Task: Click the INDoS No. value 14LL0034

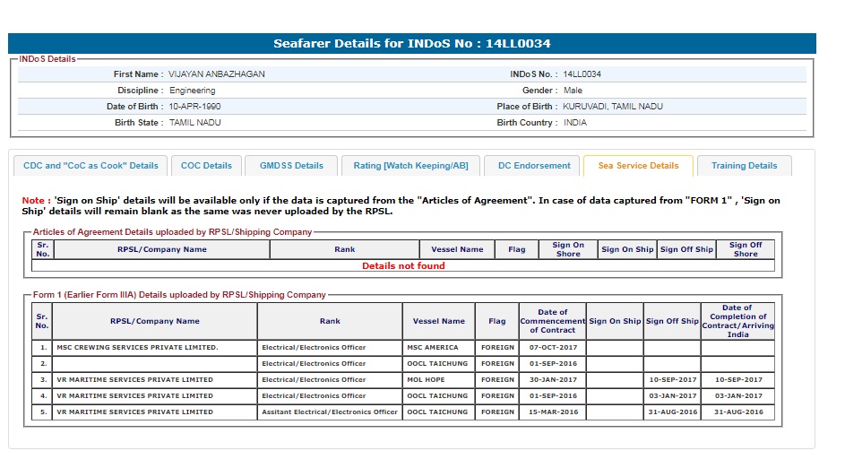Action: pyautogui.click(x=582, y=74)
